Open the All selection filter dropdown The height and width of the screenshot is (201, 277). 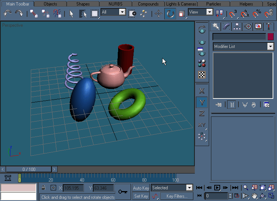(122, 12)
